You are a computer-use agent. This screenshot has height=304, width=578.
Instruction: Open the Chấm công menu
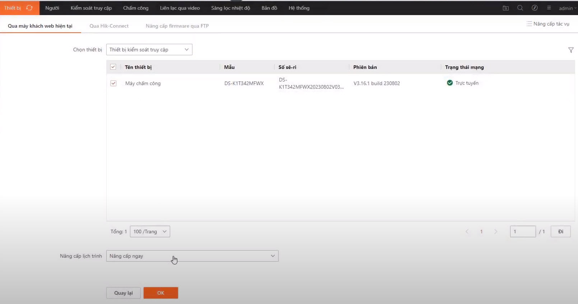[x=136, y=8]
